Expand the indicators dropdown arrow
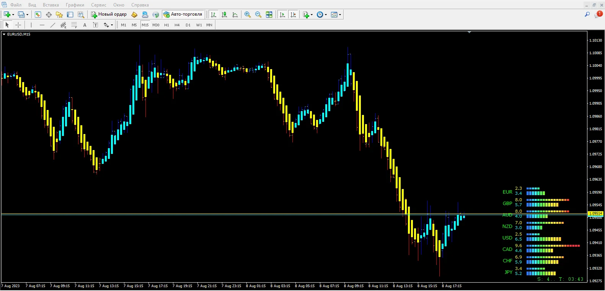This screenshot has height=291, width=605. click(311, 15)
